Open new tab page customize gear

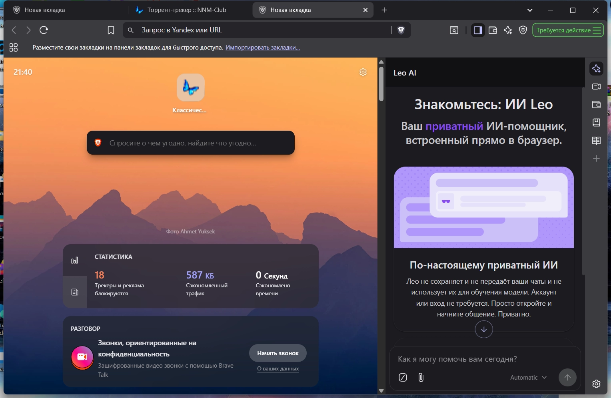(363, 72)
